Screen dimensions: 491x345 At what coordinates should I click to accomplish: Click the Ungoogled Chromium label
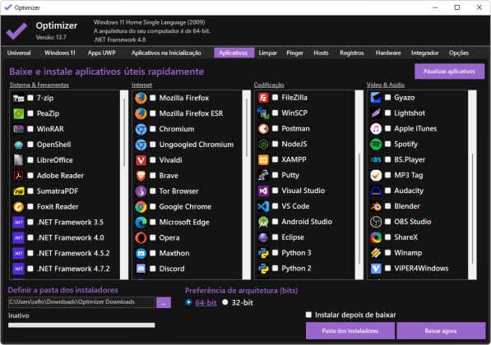pos(197,145)
